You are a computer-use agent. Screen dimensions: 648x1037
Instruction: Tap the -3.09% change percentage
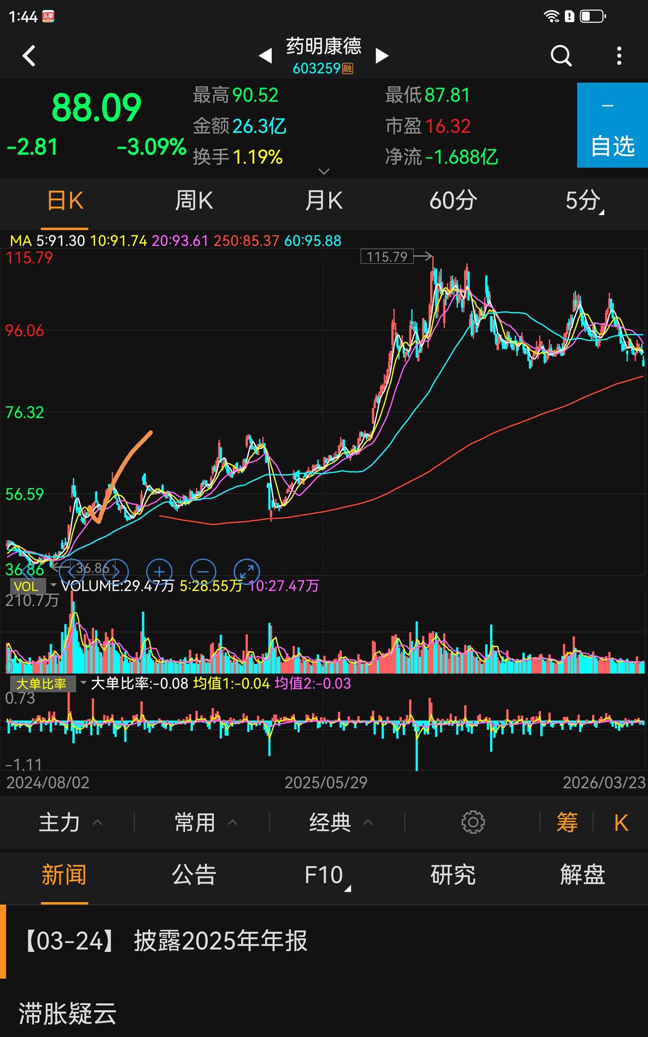(x=151, y=147)
